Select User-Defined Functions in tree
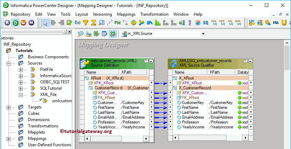 click(50, 145)
